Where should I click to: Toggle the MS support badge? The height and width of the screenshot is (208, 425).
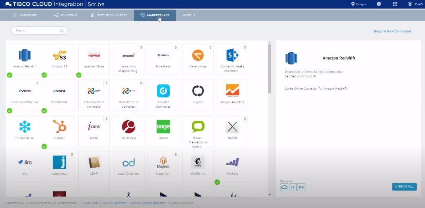(301, 187)
